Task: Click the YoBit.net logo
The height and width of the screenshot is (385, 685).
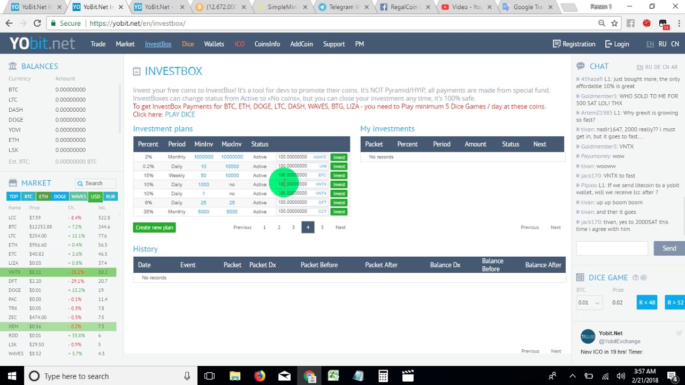Action: (42, 44)
